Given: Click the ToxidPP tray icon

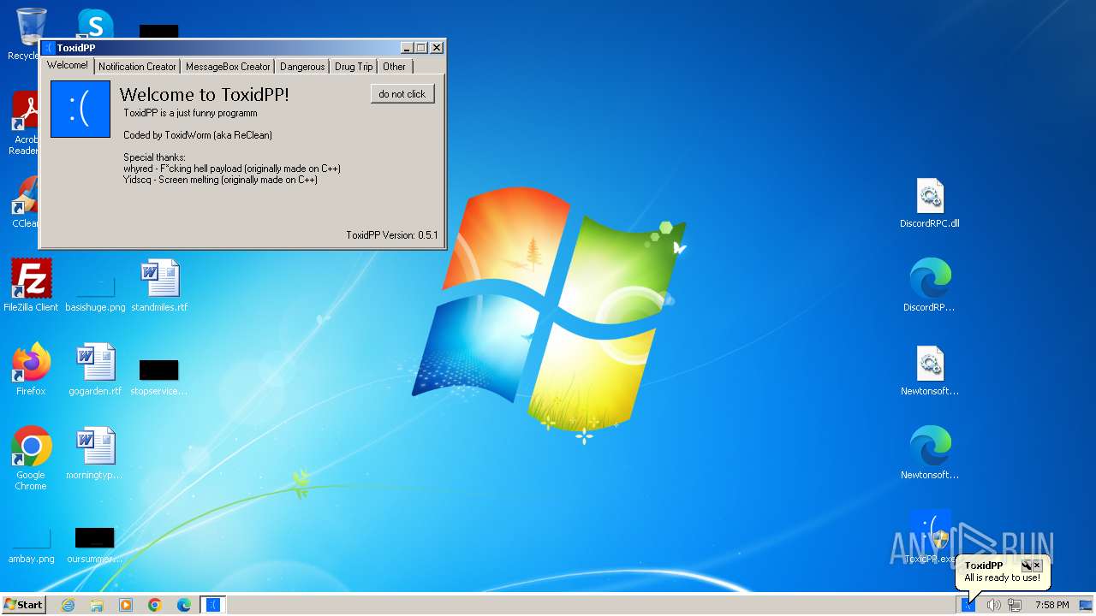Looking at the screenshot, I should [x=968, y=605].
